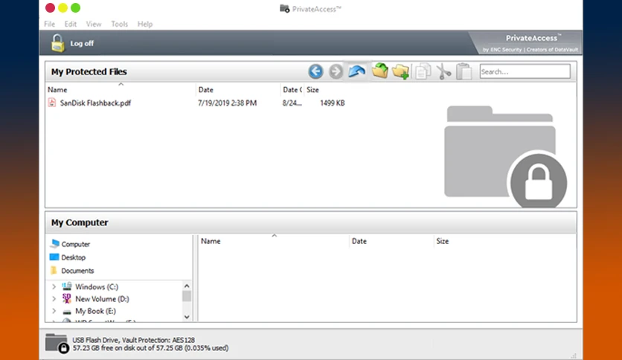This screenshot has width=622, height=360.
Task: Click the red close window button
Action: (50, 7)
